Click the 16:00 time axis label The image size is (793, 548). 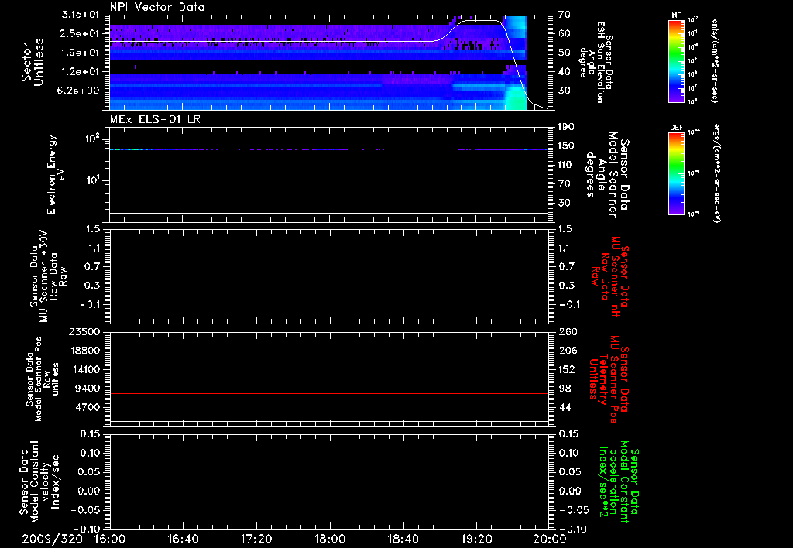click(110, 539)
